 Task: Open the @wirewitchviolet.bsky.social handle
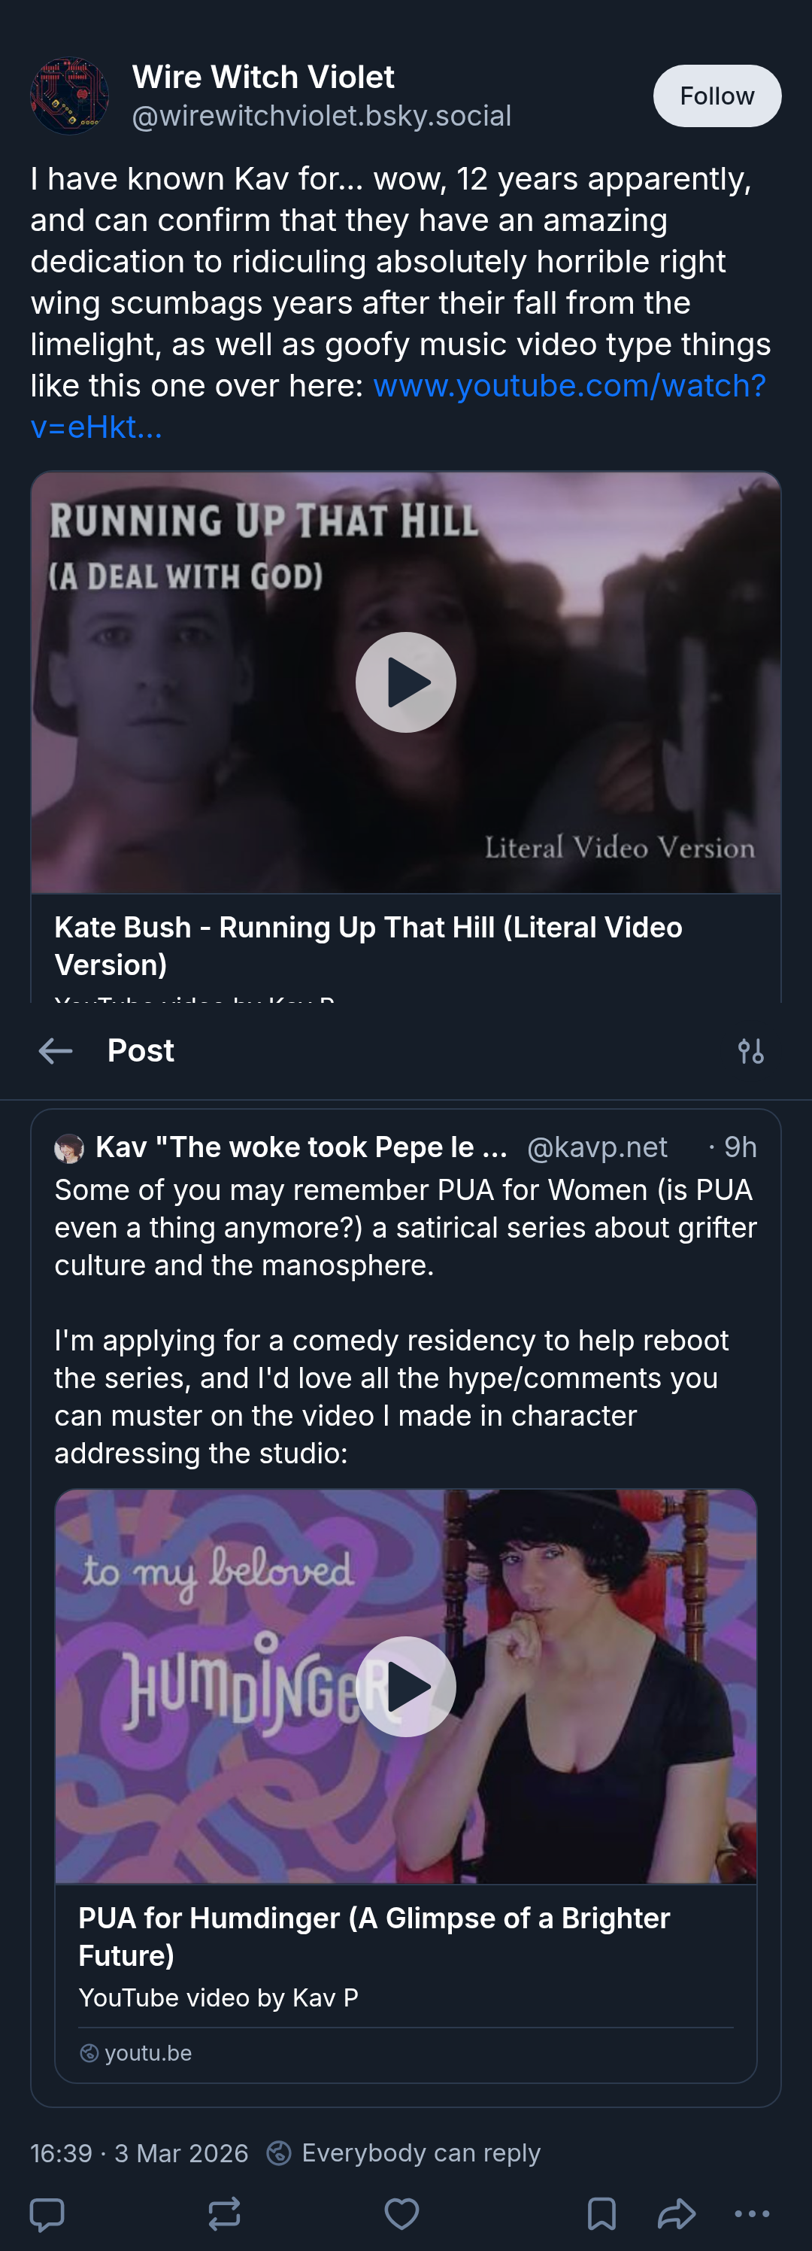(321, 116)
